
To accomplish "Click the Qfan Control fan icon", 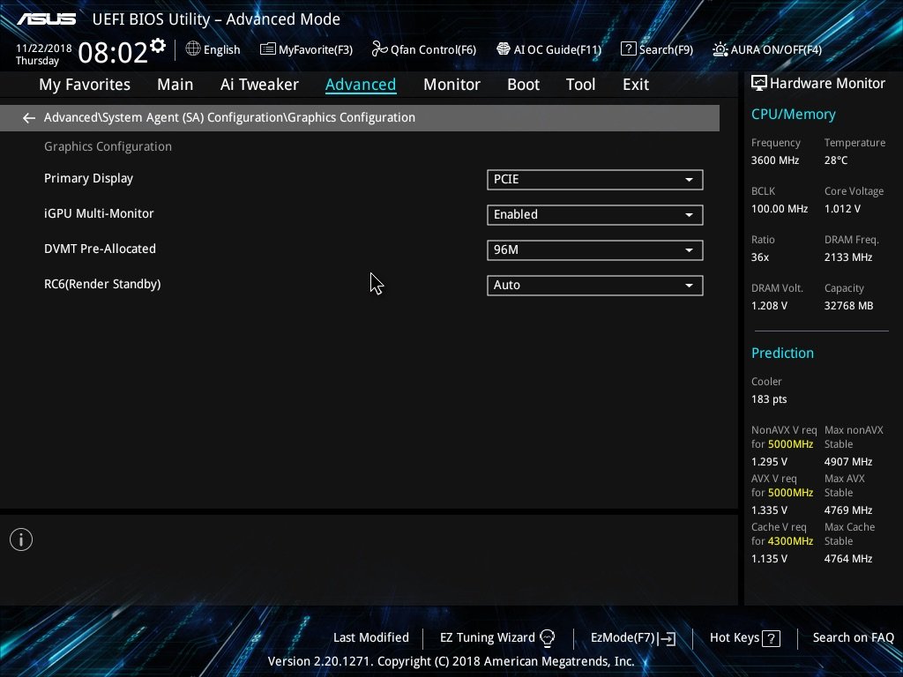I will coord(379,49).
